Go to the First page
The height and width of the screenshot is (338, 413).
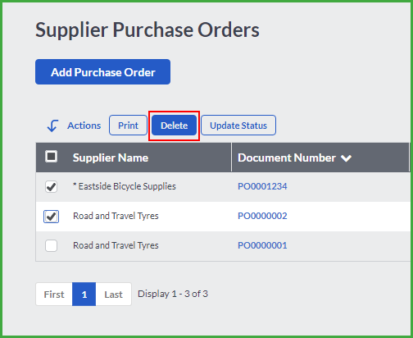tap(54, 295)
